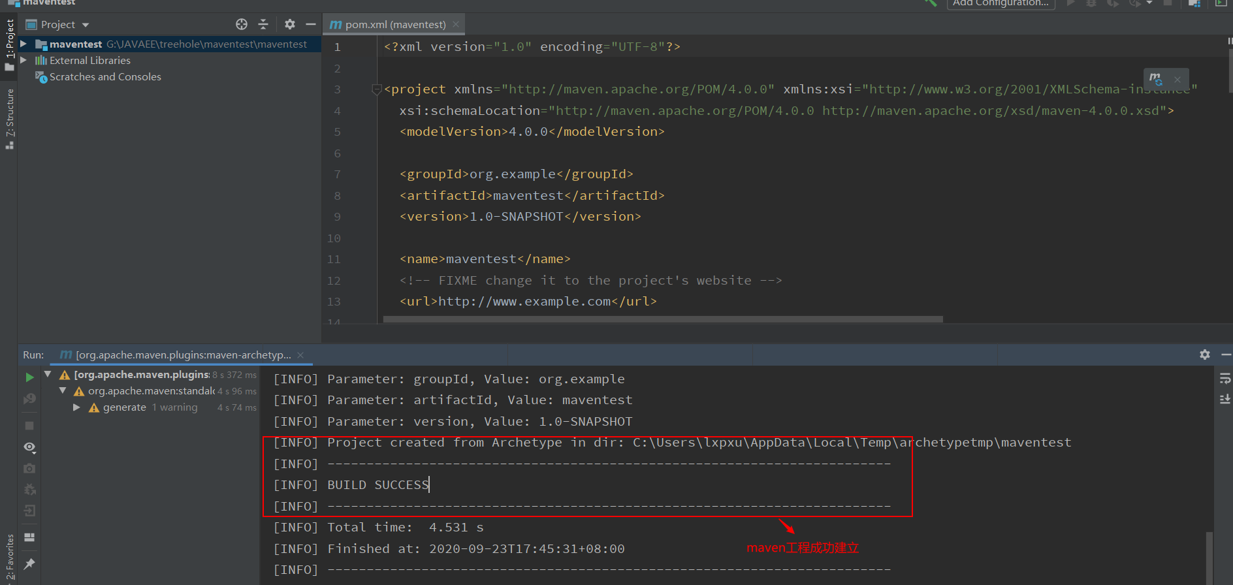Build project with the green hammer icon

[931, 3]
